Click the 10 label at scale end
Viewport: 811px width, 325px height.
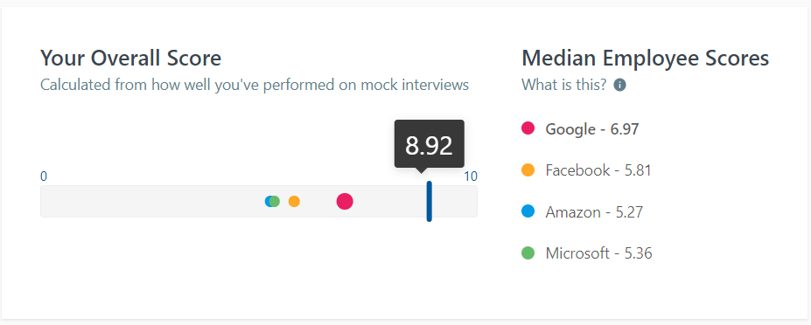(470, 176)
